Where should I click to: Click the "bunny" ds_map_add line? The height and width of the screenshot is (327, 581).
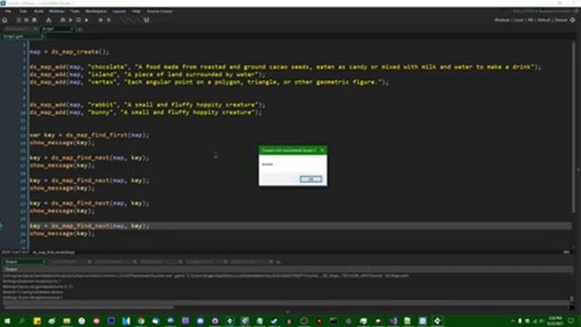[x=145, y=113]
